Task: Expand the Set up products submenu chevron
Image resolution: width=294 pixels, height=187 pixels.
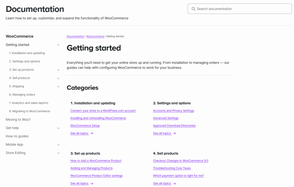Action: pos(58,70)
